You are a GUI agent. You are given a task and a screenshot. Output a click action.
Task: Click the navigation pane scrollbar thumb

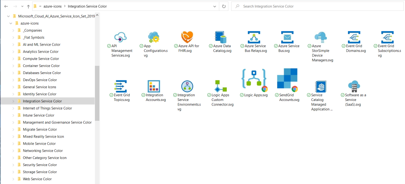[x=97, y=93]
